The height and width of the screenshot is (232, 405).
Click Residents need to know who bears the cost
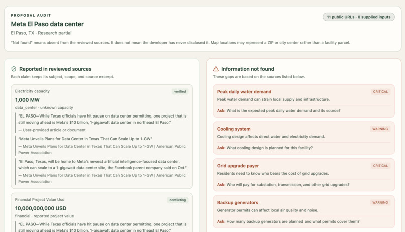click(x=273, y=173)
